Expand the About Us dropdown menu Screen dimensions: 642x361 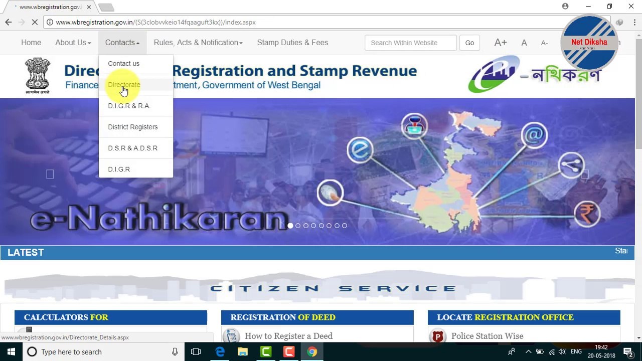[73, 43]
